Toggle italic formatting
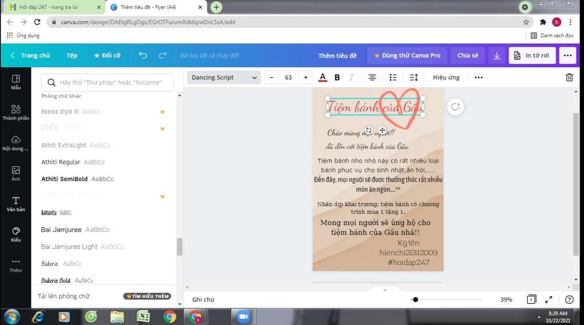This screenshot has width=584, height=325. coord(351,77)
